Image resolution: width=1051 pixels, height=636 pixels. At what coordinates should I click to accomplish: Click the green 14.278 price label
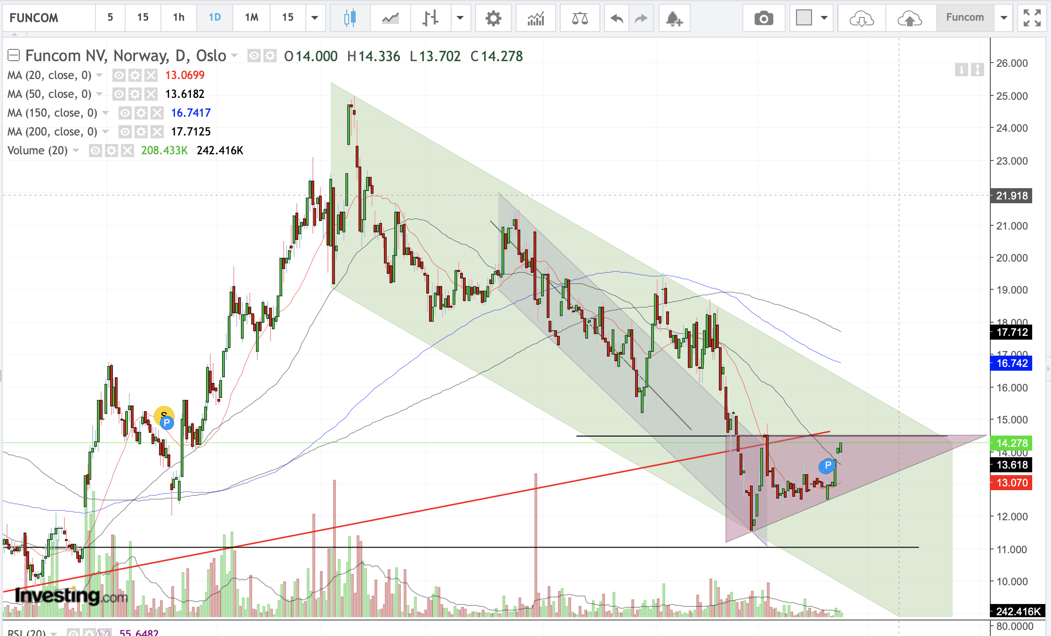1011,443
